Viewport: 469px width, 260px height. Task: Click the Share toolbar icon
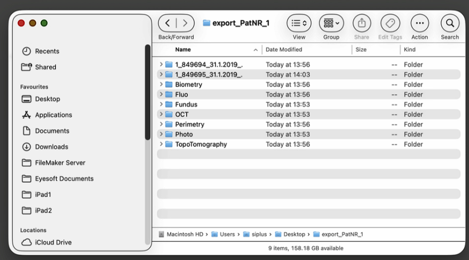(362, 23)
